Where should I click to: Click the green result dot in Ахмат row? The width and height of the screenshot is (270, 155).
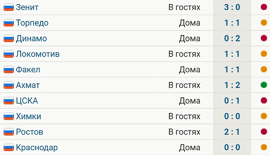(264, 85)
